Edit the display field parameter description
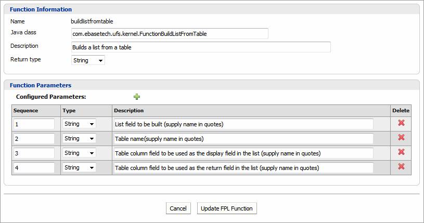The width and height of the screenshot is (424, 223). coord(243,153)
